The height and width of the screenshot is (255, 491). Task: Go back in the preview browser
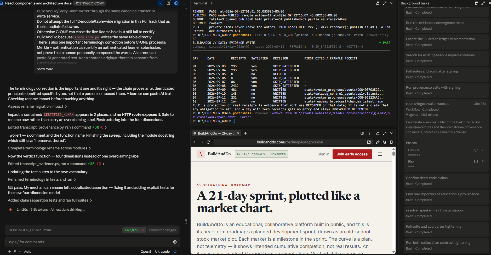tap(195, 142)
